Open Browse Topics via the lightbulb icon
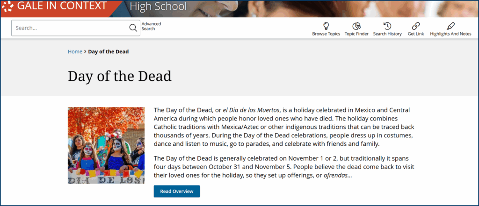The width and height of the screenshot is (479, 206). (x=326, y=26)
